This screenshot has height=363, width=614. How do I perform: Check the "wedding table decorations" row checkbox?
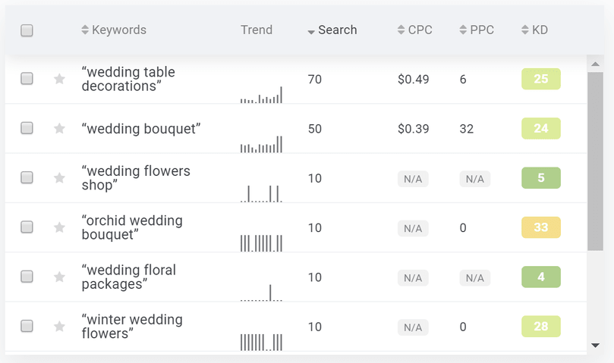point(27,79)
